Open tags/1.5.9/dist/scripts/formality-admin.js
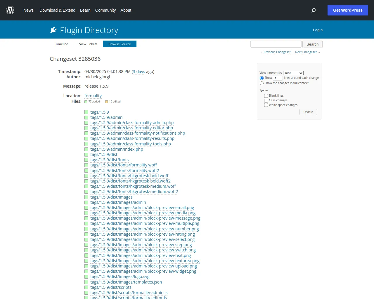This screenshot has height=299, width=374. (x=129, y=293)
